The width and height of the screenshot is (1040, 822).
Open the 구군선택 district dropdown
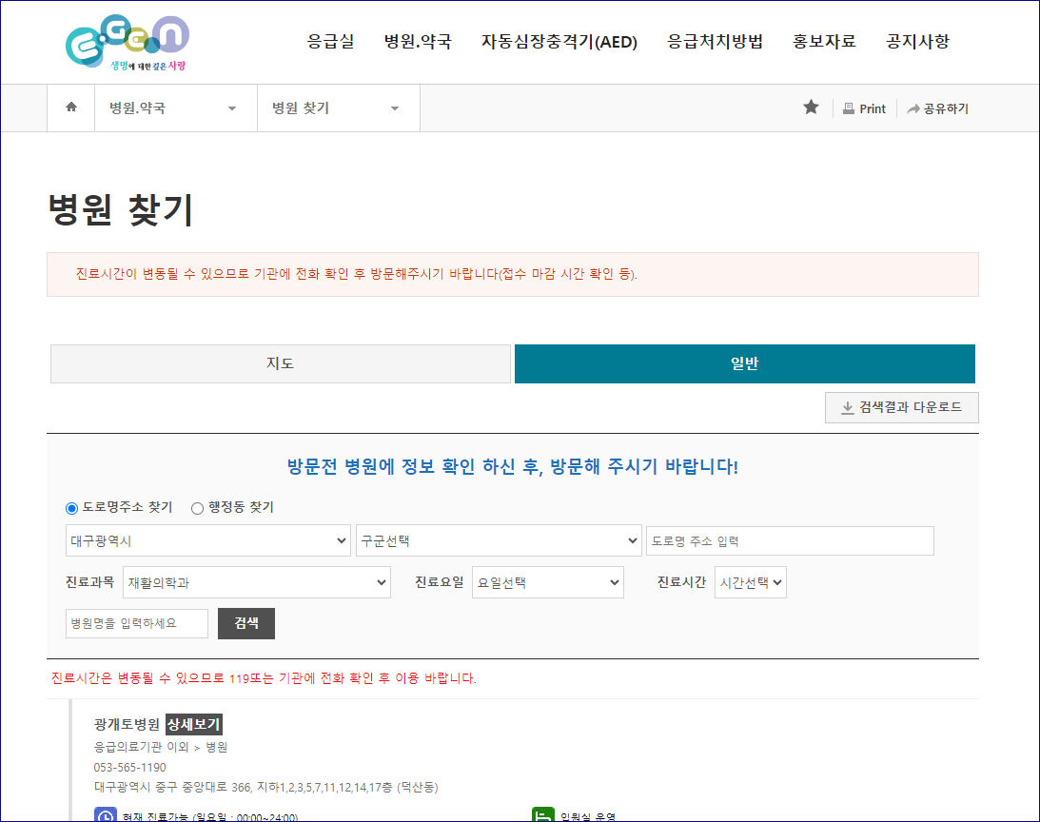coord(499,540)
